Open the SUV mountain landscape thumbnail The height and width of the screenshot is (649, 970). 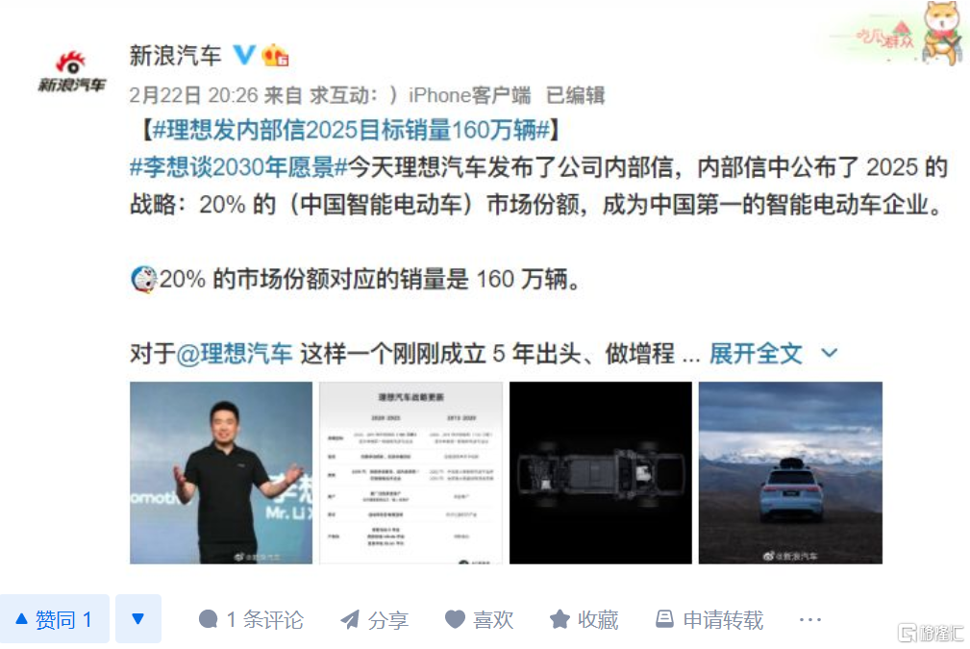point(790,473)
